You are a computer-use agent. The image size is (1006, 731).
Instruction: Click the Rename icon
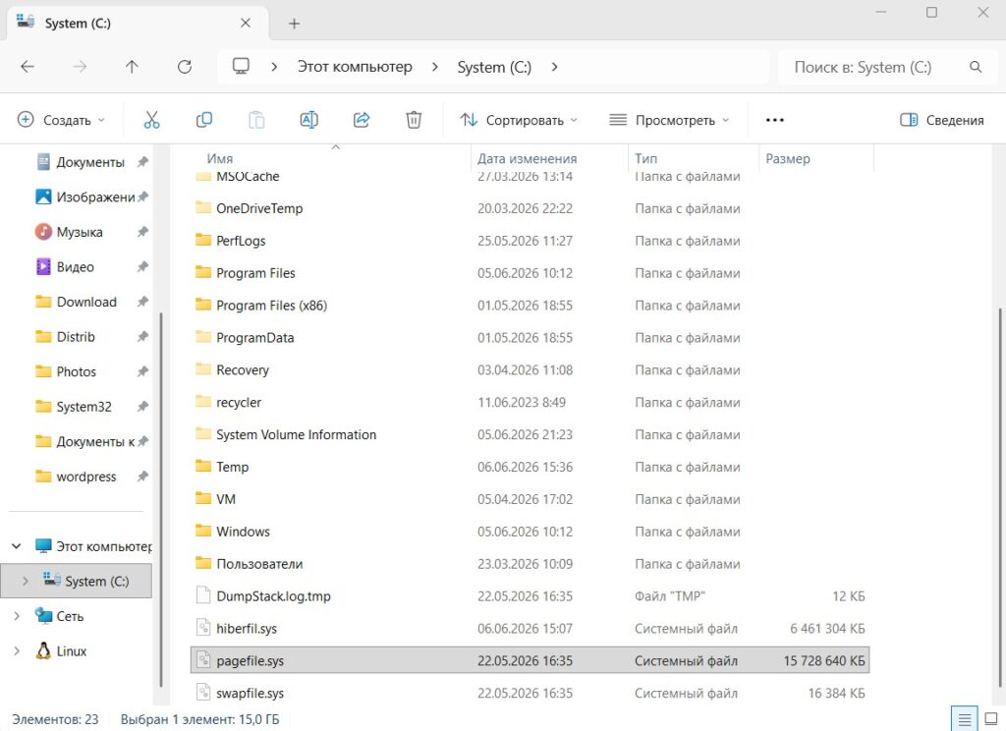[308, 120]
